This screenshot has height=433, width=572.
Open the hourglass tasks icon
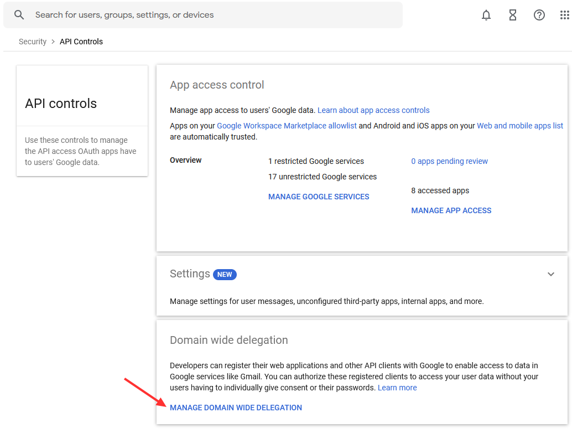[513, 16]
